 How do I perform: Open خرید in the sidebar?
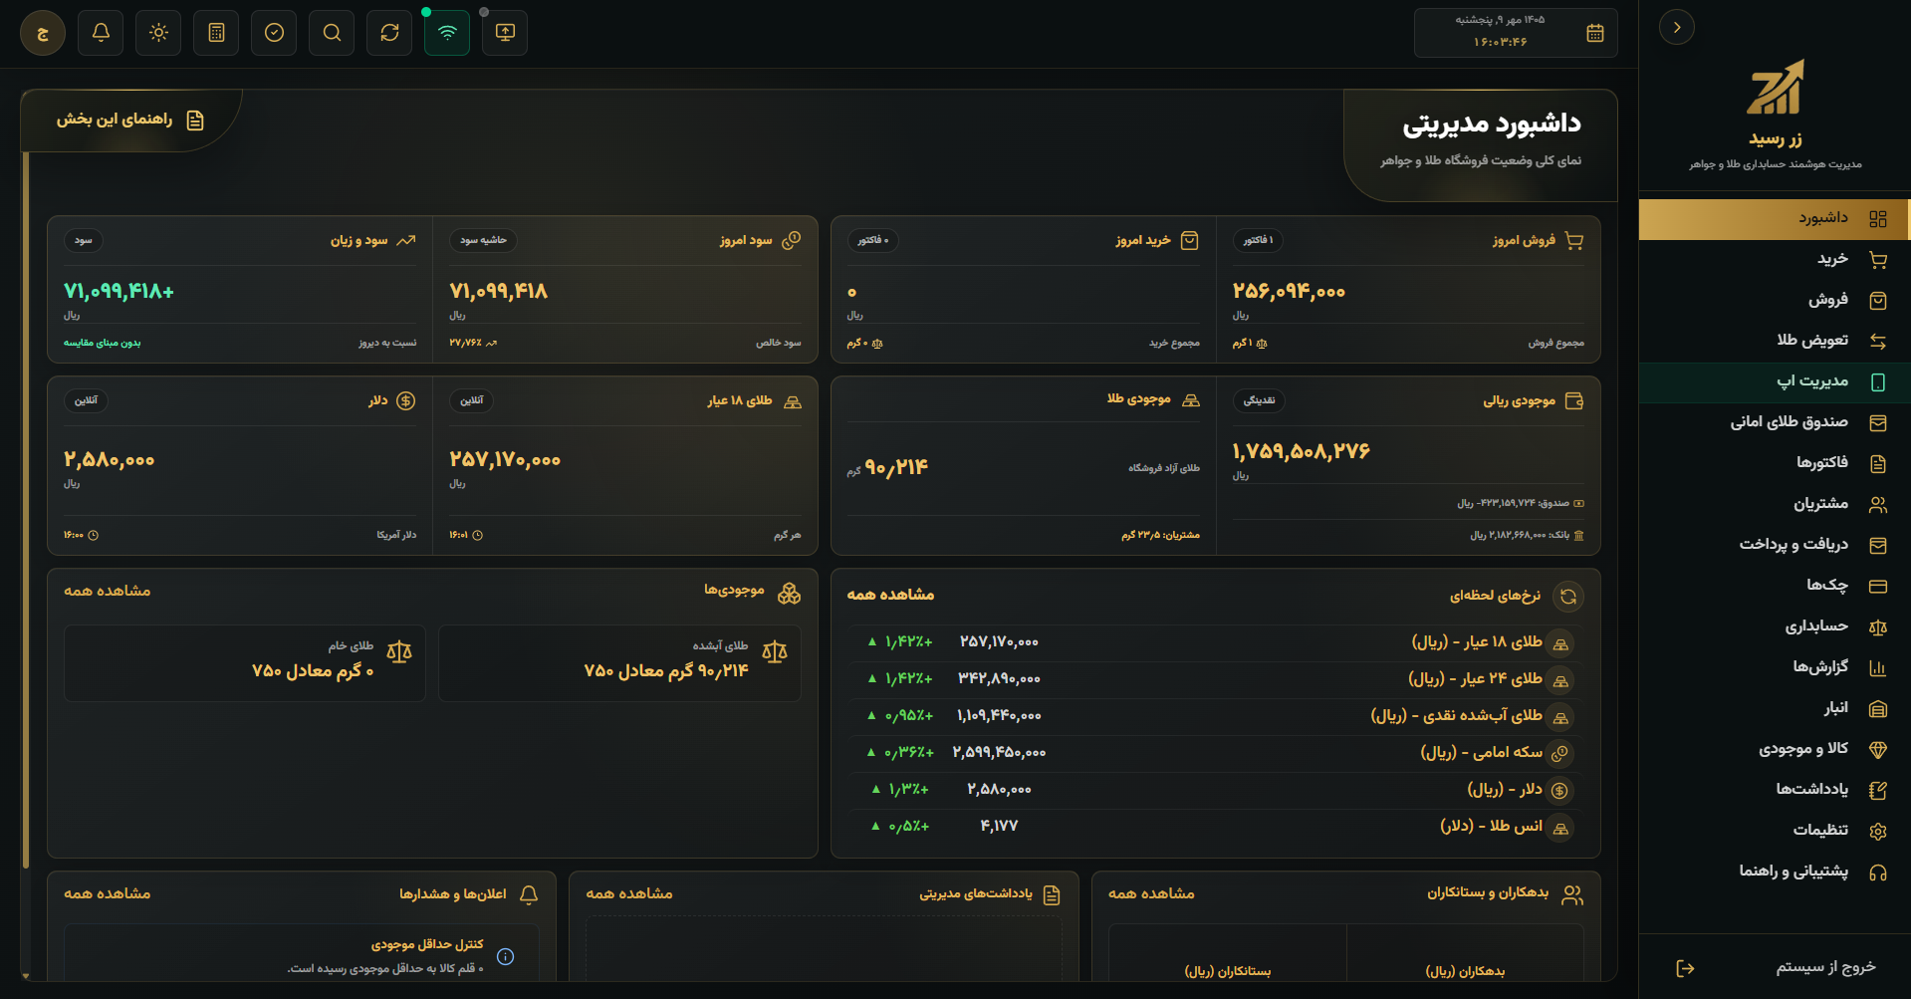1775,260
